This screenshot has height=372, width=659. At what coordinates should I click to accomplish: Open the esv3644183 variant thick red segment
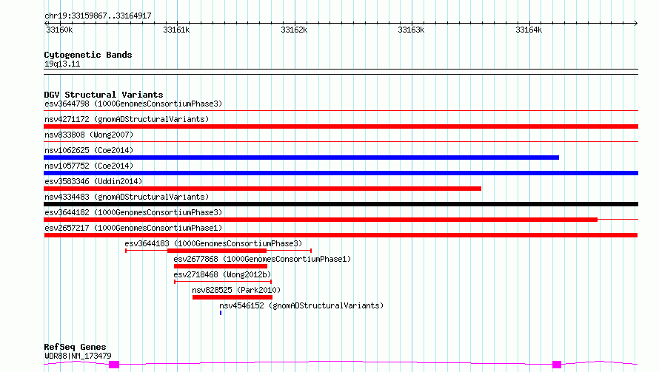point(217,251)
